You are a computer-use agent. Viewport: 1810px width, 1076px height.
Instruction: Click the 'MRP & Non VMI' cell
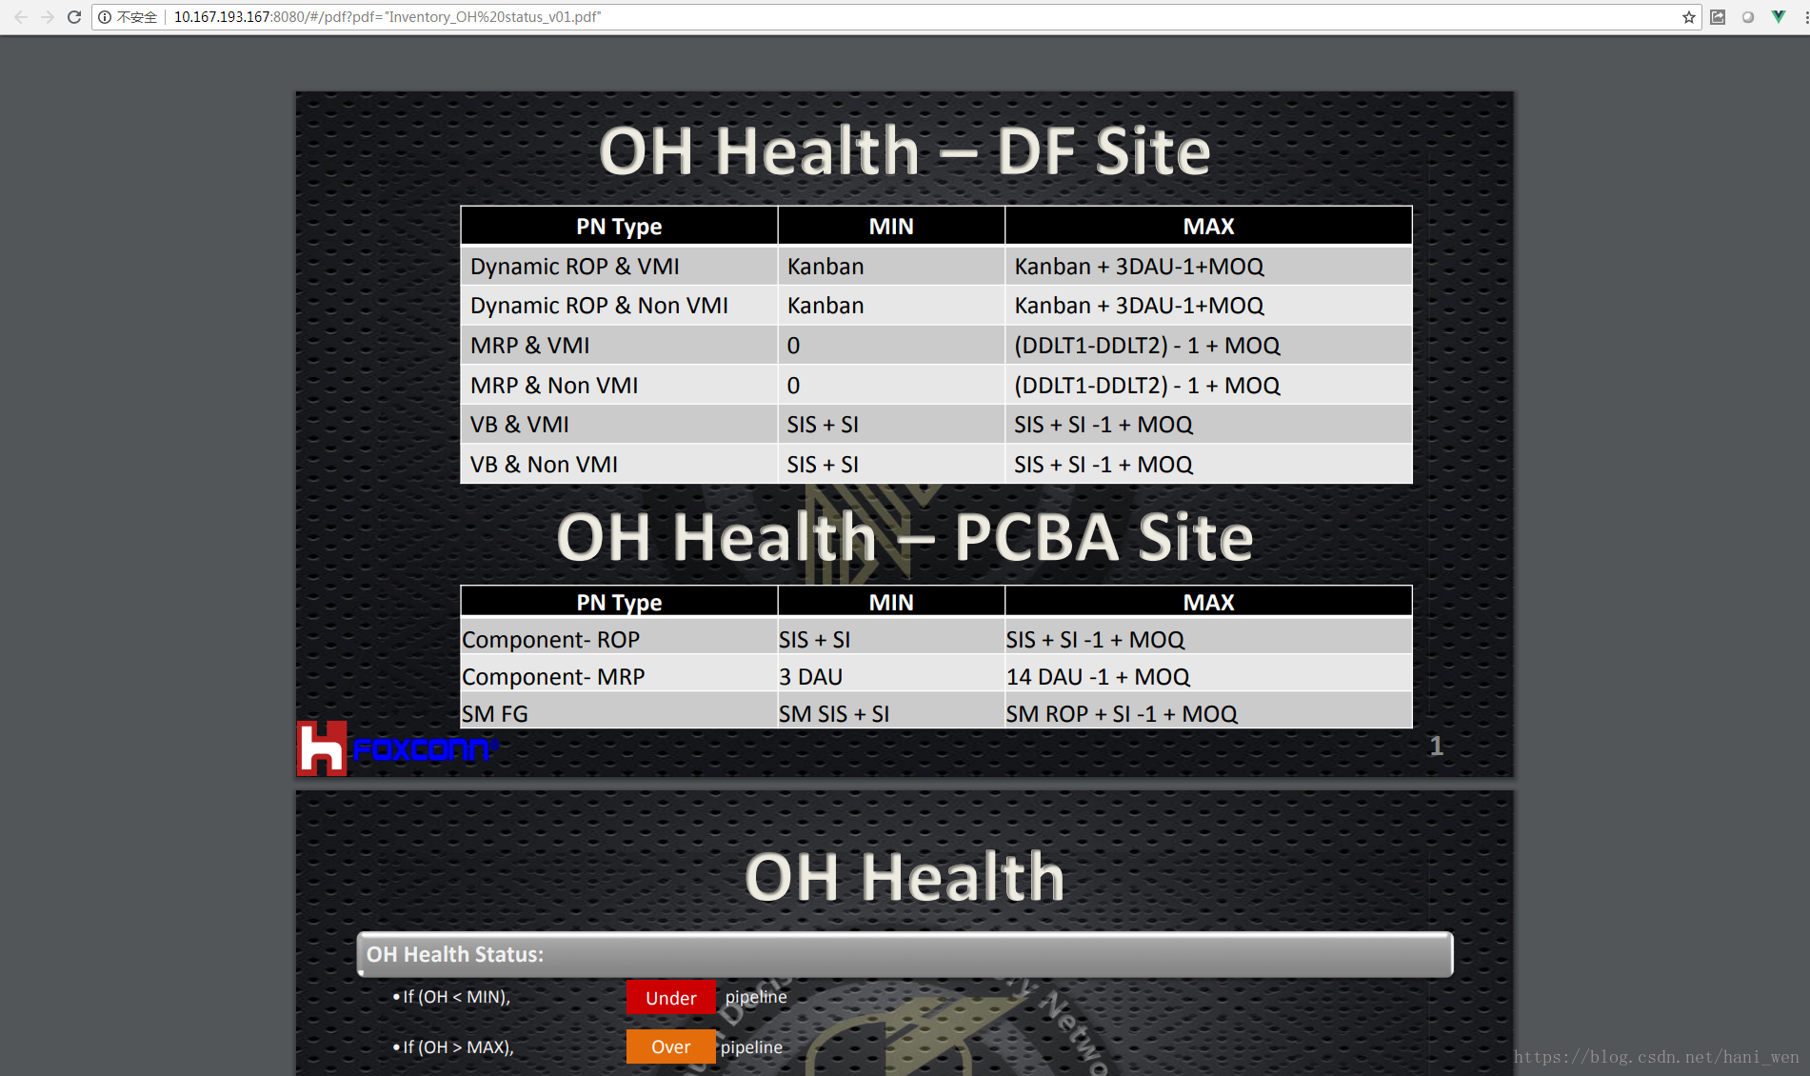point(619,386)
